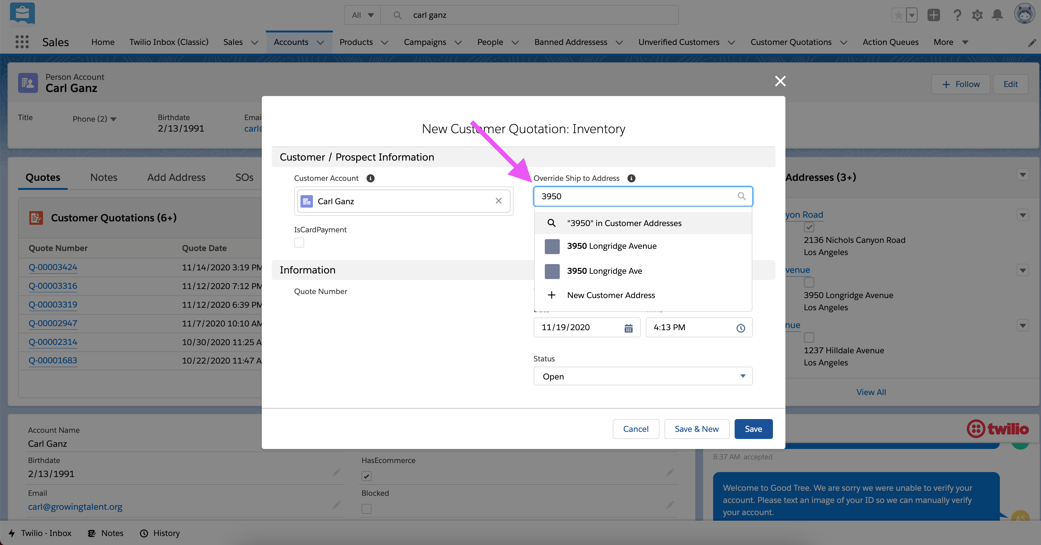
Task: Open Notes in the utility bar
Action: [x=105, y=533]
